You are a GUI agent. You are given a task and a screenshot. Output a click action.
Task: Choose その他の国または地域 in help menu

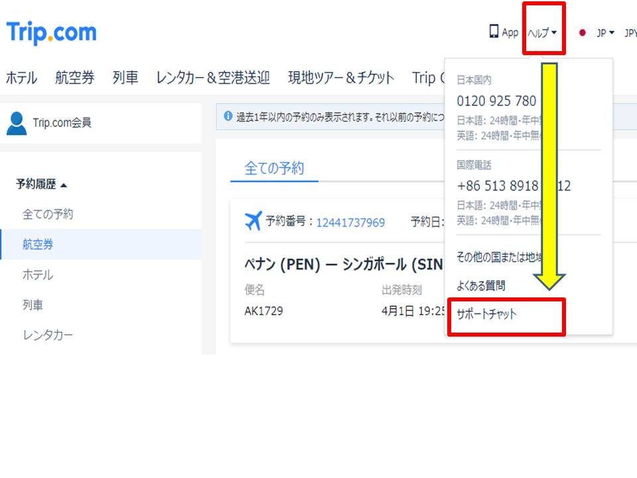(x=499, y=257)
